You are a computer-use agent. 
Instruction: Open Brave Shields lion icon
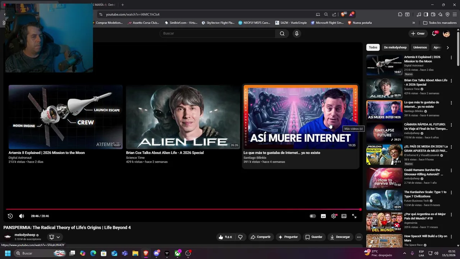[344, 14]
